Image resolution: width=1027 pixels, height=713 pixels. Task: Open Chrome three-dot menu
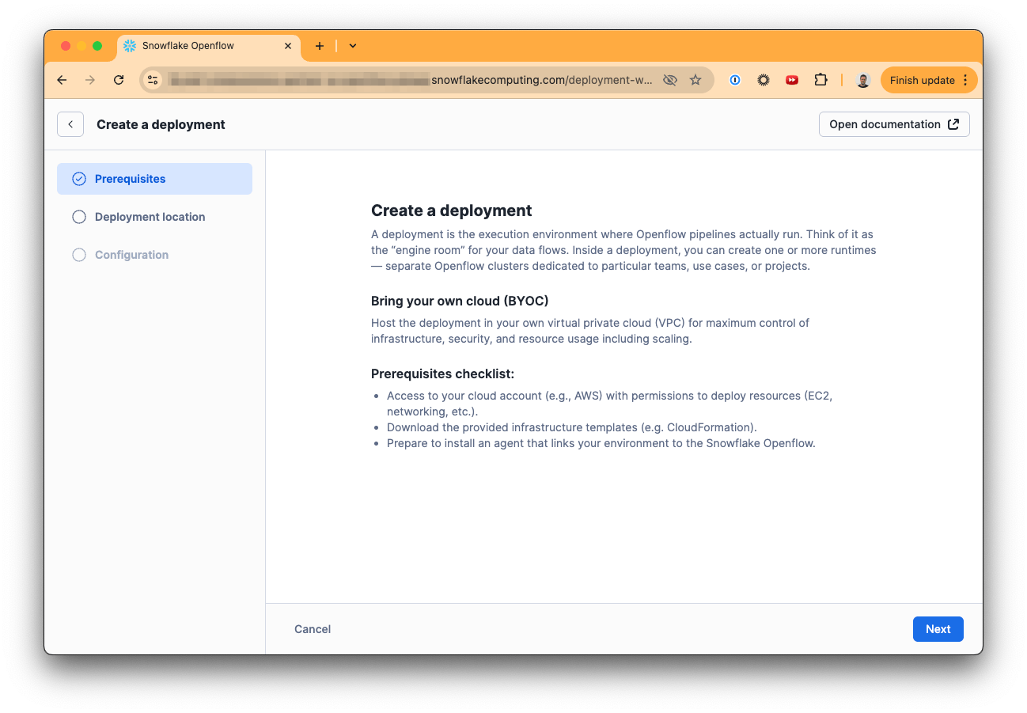(x=965, y=80)
